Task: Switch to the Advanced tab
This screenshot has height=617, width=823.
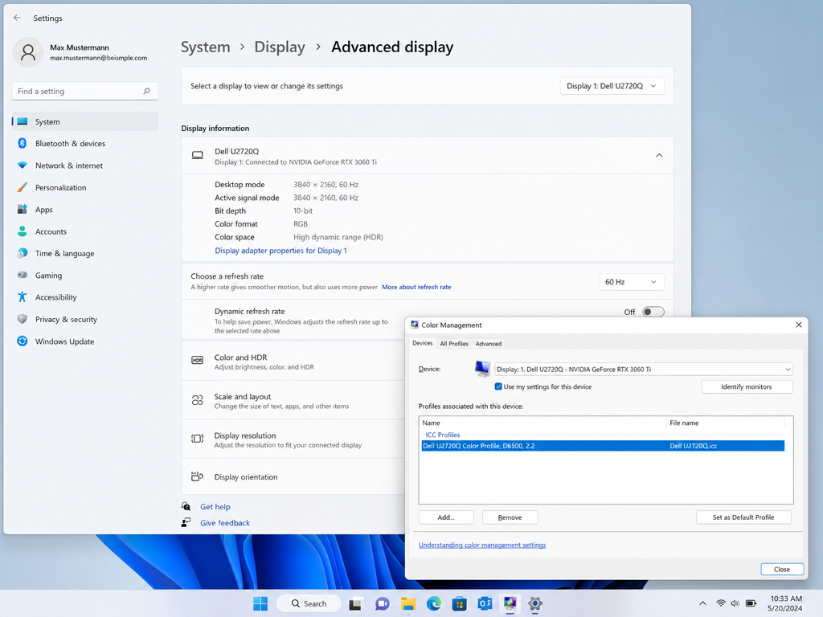Action: (x=489, y=344)
